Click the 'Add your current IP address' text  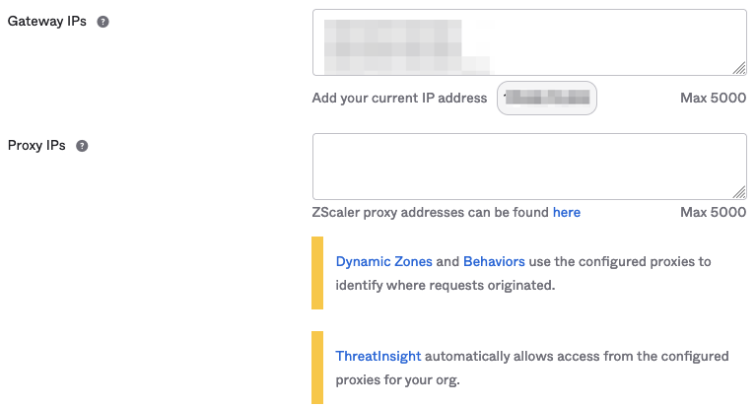point(399,98)
